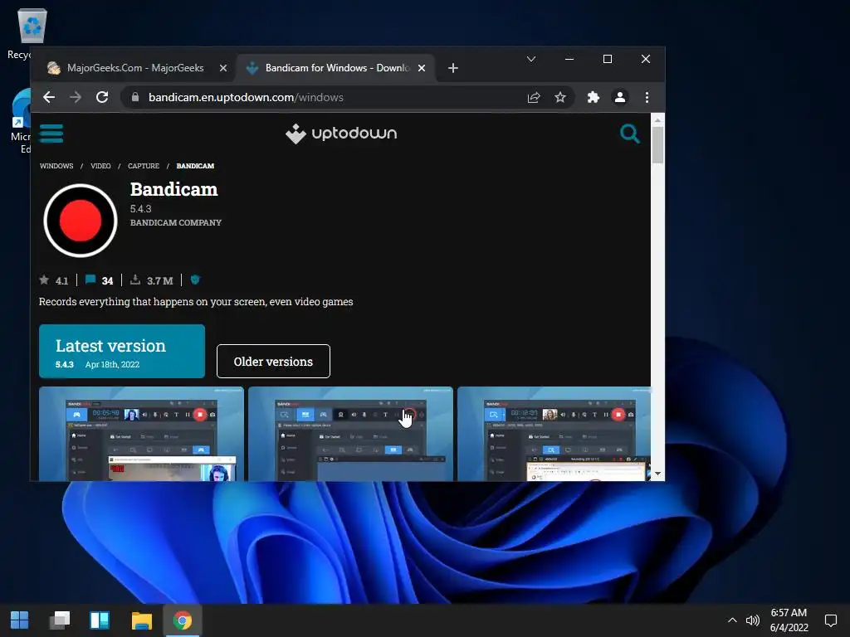850x637 pixels.
Task: Open the second Bandicam screenshot thumbnail
Action: coord(351,434)
